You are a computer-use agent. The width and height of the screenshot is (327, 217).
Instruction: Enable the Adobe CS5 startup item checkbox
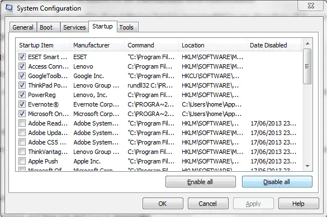pos(22,142)
